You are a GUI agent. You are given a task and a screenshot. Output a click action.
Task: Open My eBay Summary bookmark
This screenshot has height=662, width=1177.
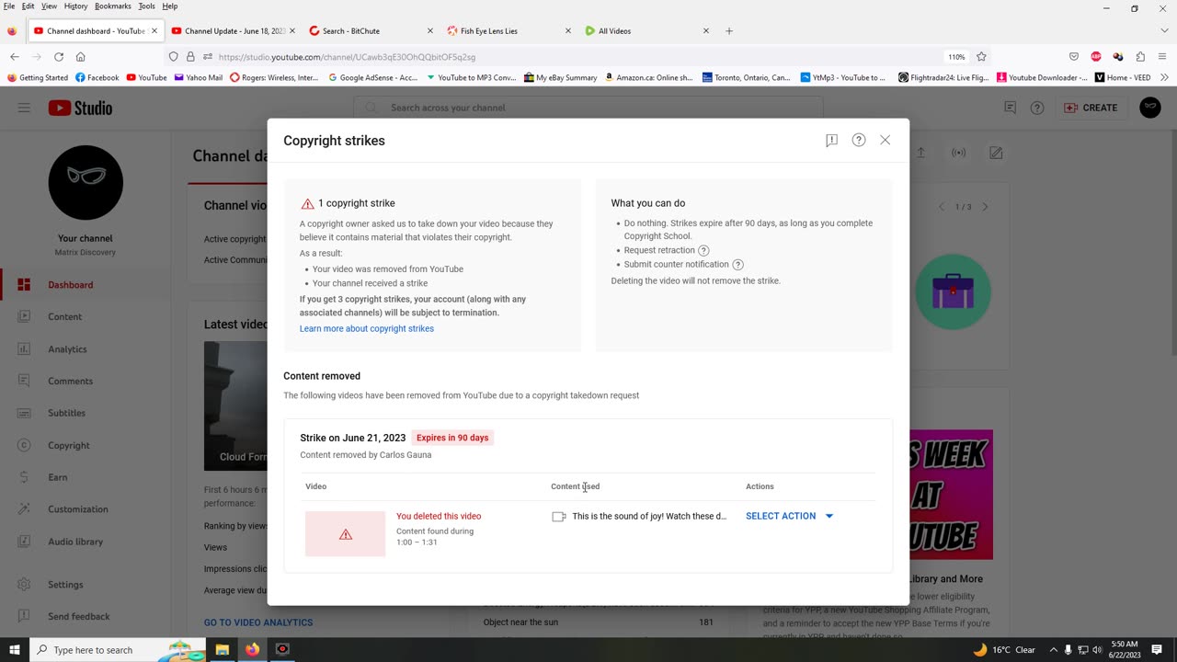coord(561,78)
